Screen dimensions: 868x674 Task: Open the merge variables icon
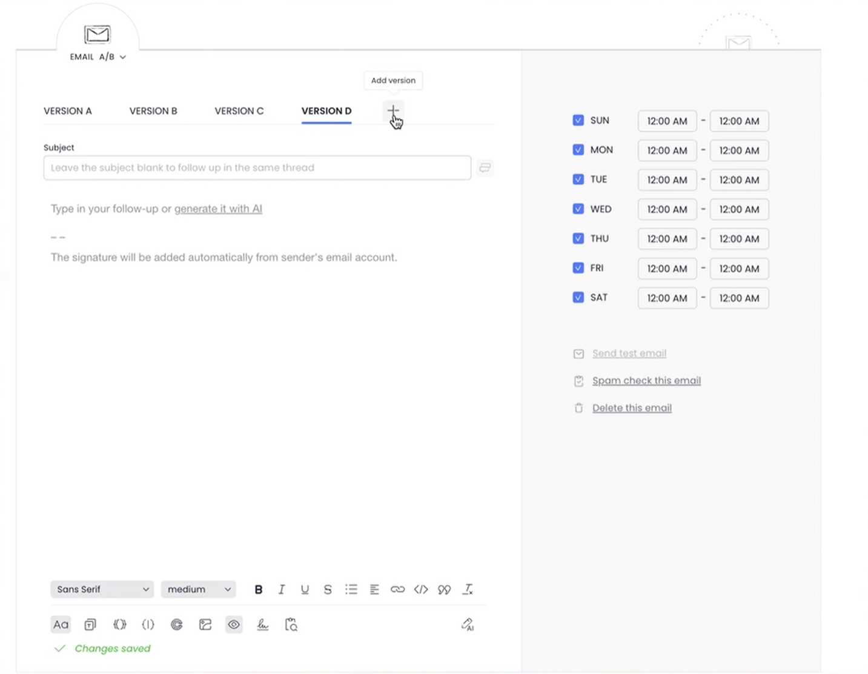click(x=119, y=624)
